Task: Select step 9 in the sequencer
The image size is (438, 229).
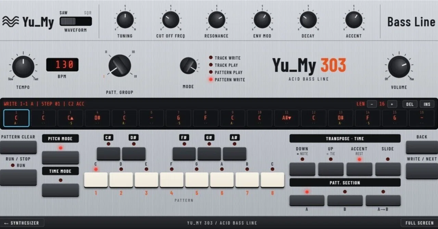Action: (232, 118)
